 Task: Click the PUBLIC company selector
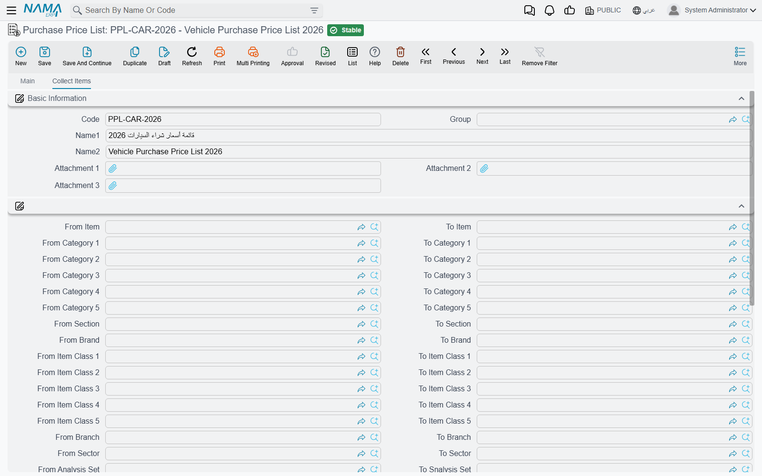[x=603, y=10]
